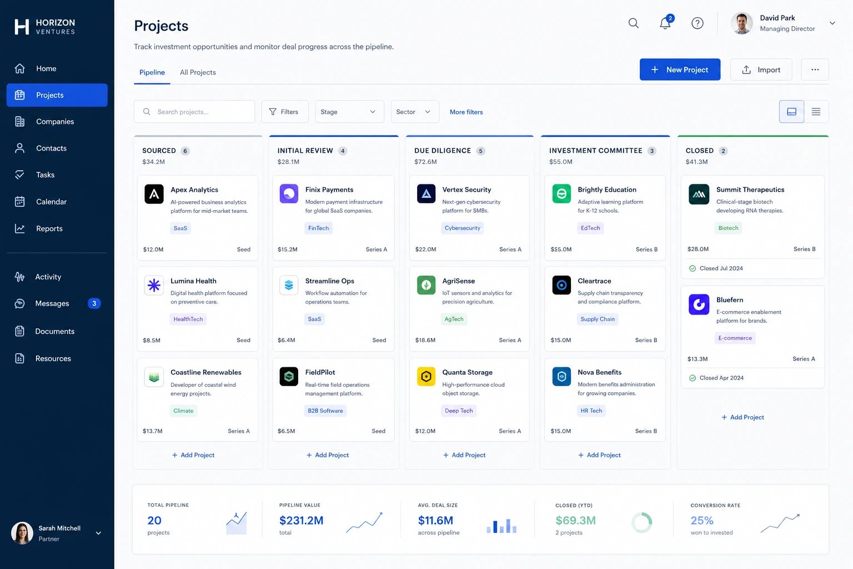The height and width of the screenshot is (569, 853).
Task: Click the Apex Analytics logo icon
Action: click(x=154, y=194)
